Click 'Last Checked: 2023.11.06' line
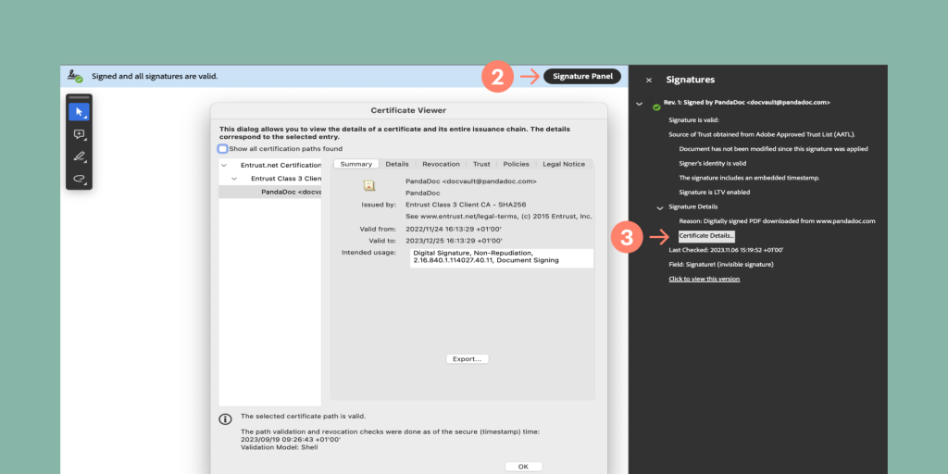 [x=726, y=250]
